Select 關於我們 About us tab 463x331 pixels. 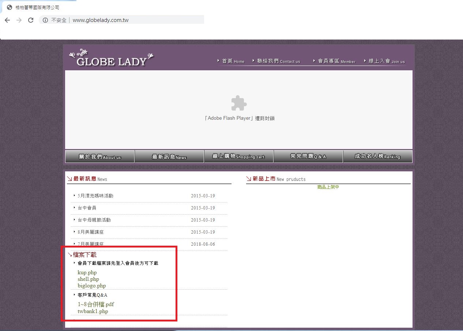[100, 156]
